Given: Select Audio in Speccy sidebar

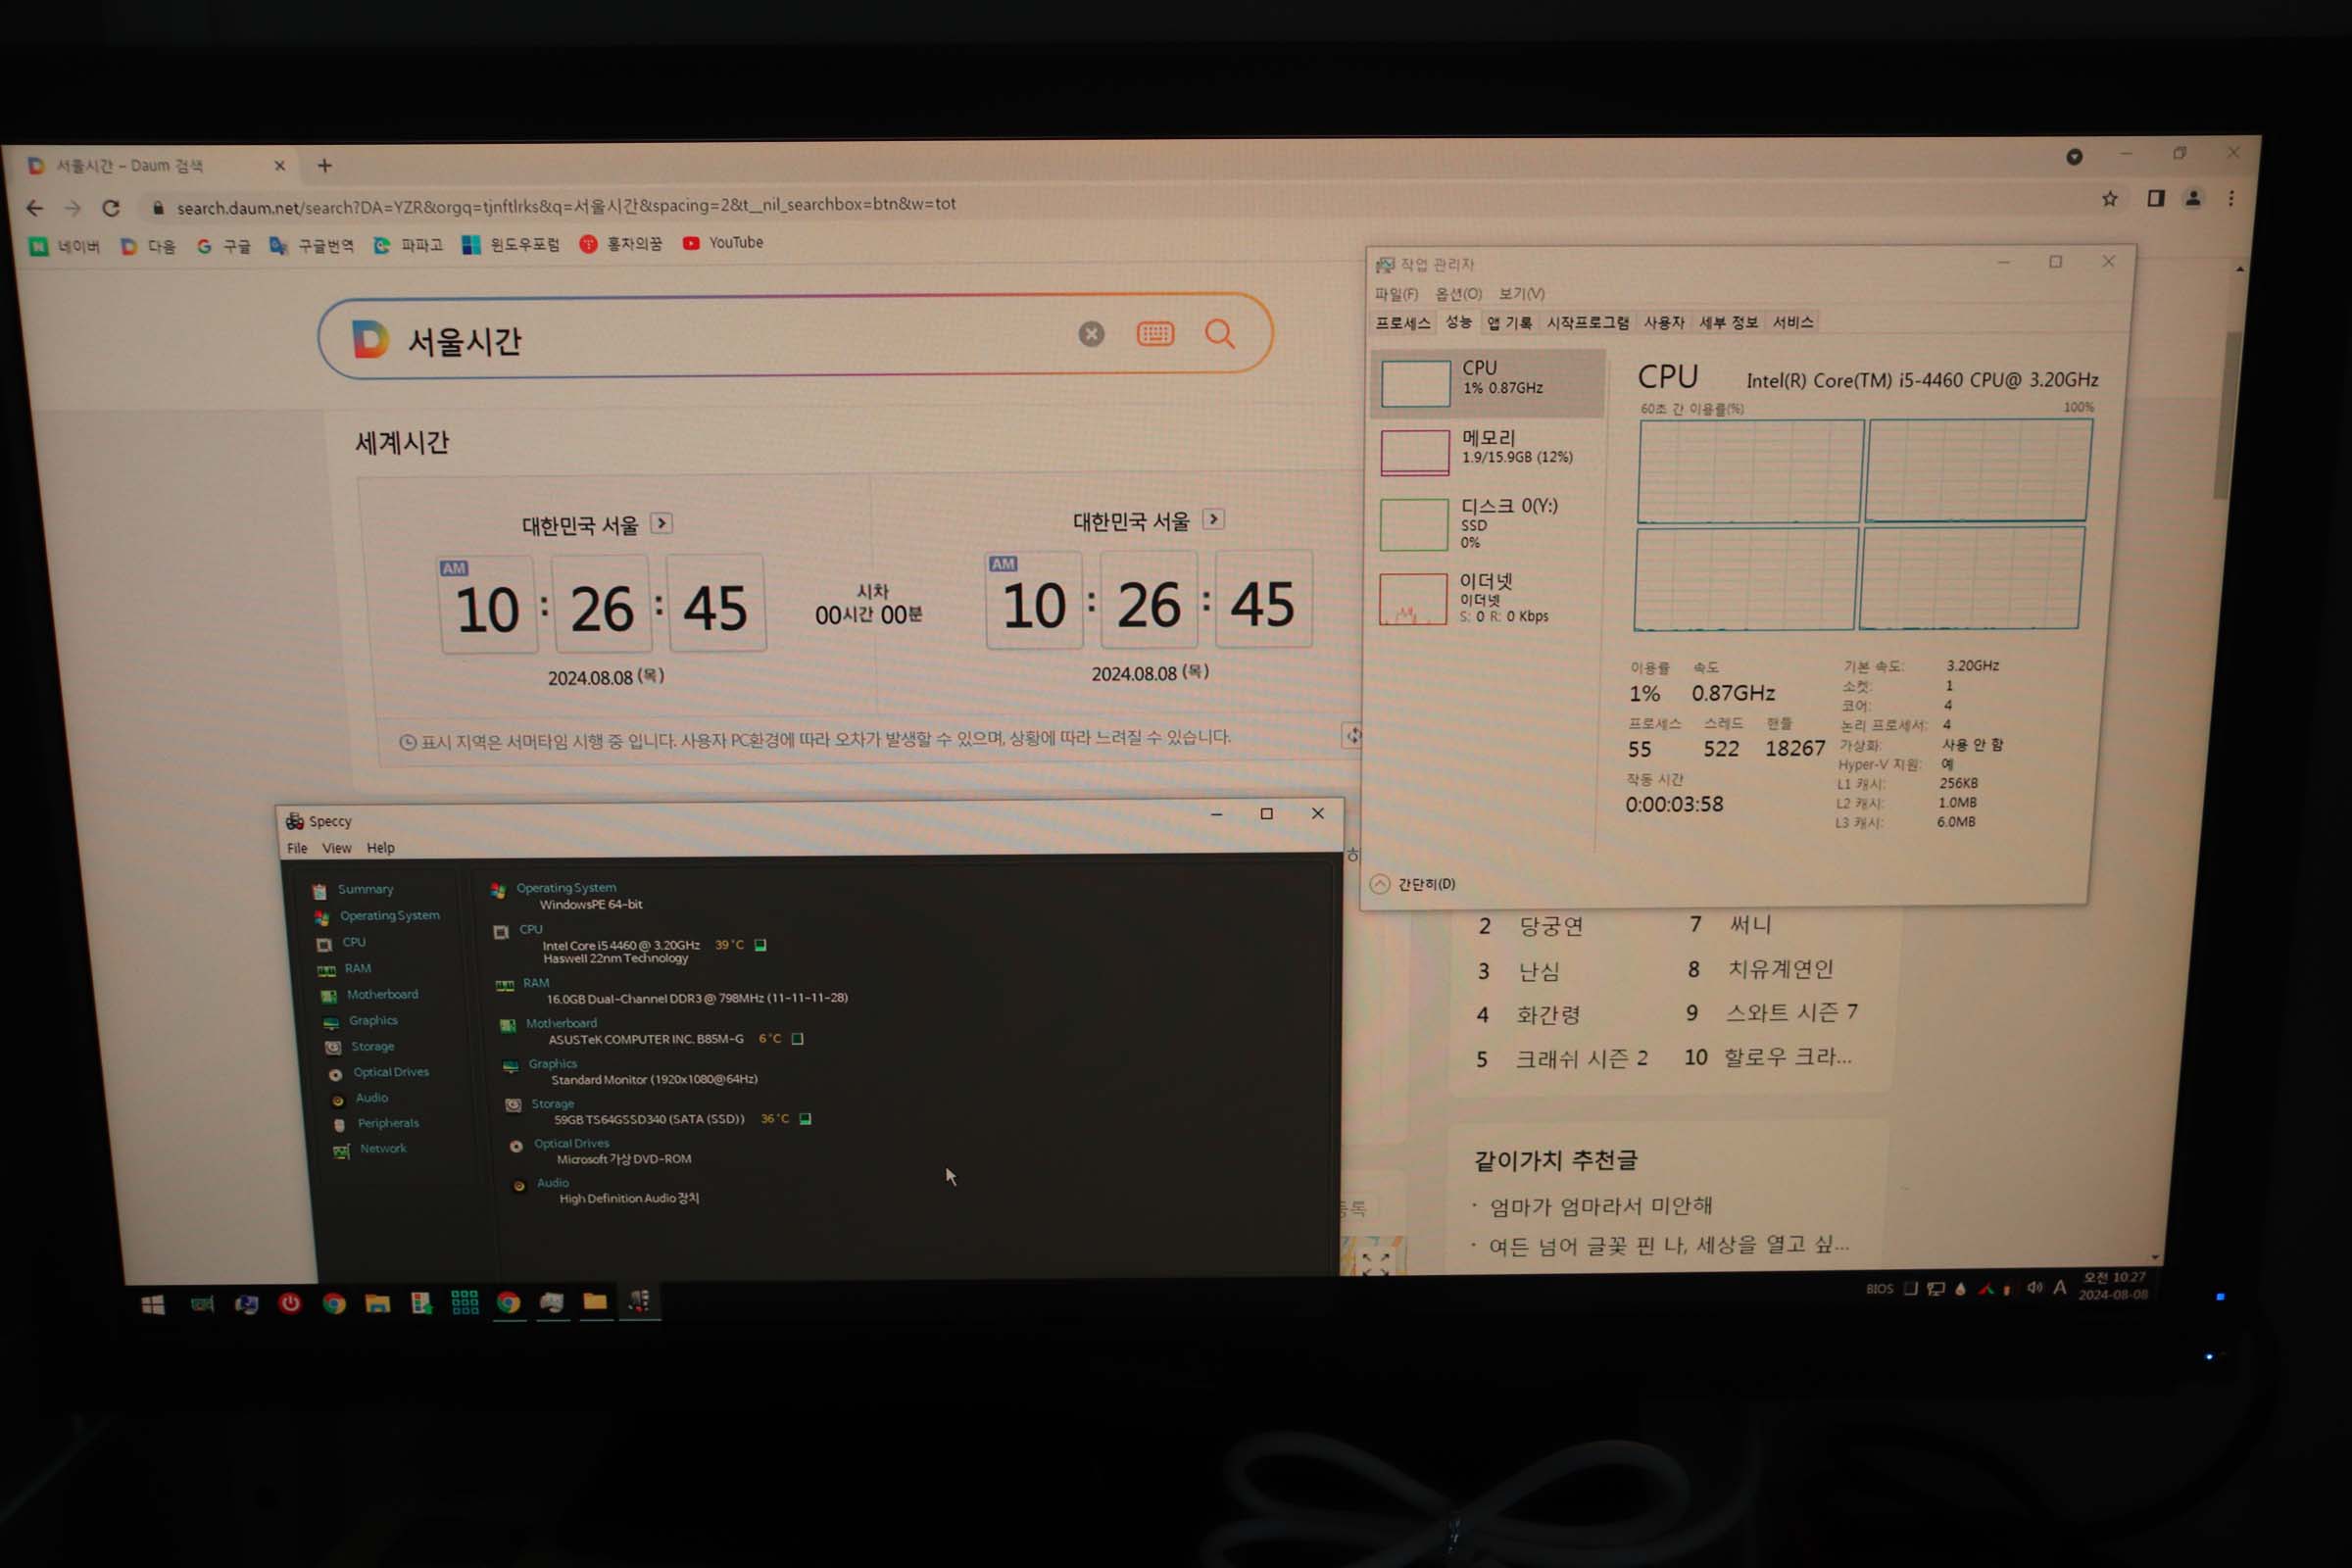Looking at the screenshot, I should [360, 1098].
